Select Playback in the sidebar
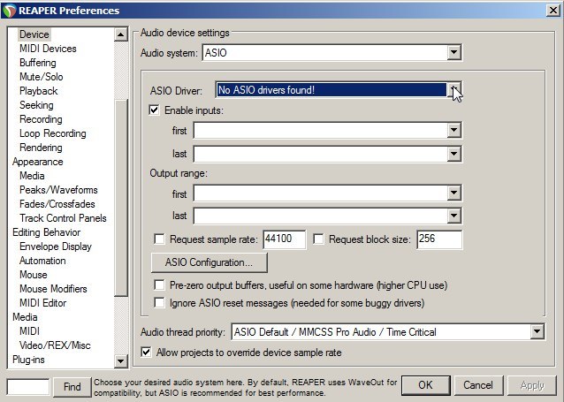Viewport: 564px width, 402px height. click(39, 91)
